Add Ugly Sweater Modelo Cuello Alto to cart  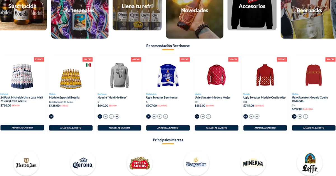pyautogui.click(x=265, y=128)
